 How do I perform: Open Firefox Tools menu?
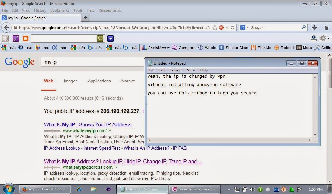78,10
